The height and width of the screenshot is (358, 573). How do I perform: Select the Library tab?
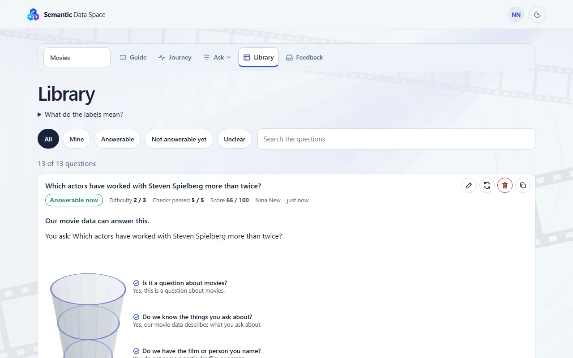click(x=258, y=57)
